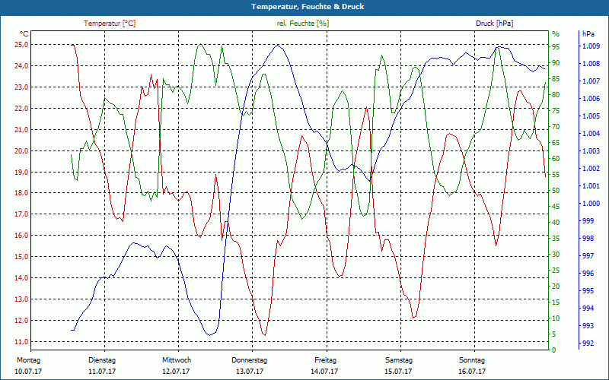
Task: Click the '12,0' temperature axis value
Action: pyautogui.click(x=21, y=320)
